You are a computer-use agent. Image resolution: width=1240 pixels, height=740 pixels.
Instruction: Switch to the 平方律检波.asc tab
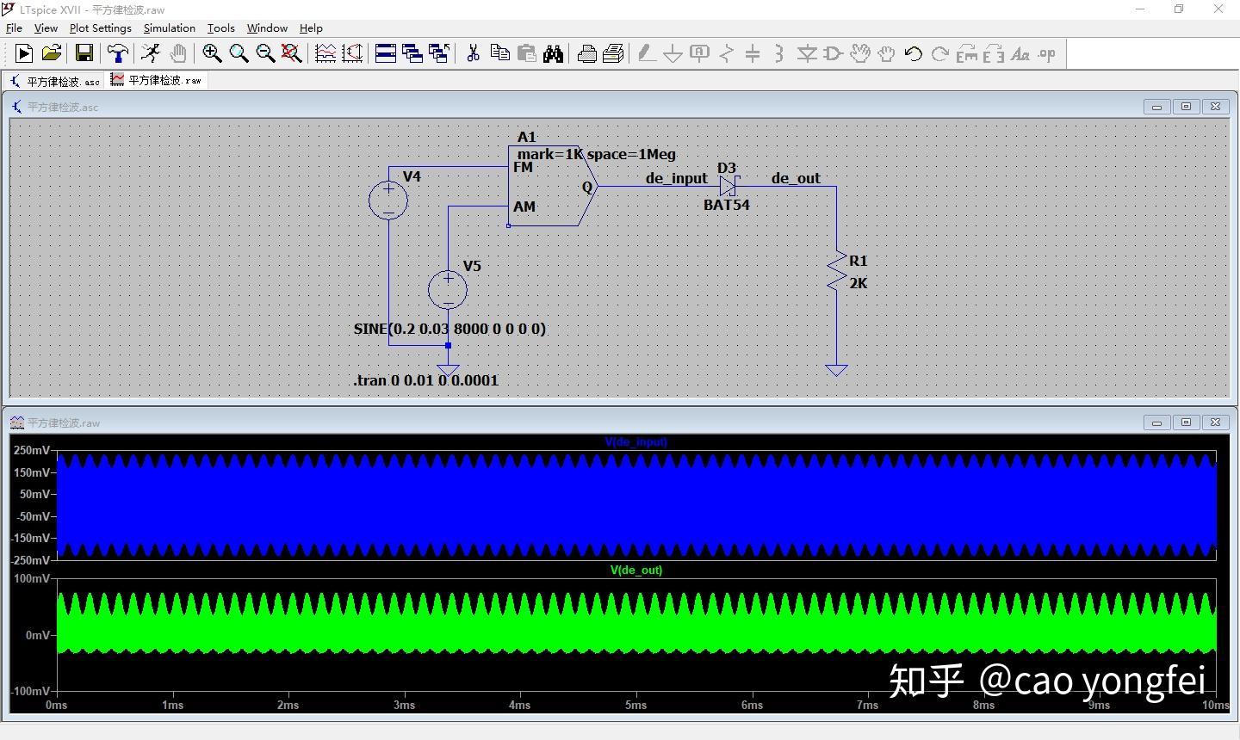point(54,81)
